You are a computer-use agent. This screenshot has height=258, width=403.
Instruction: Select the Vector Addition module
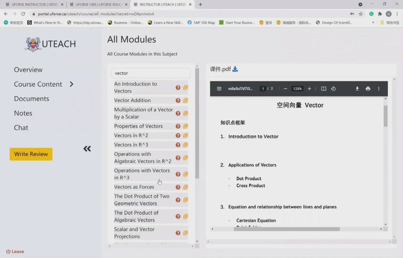132,100
